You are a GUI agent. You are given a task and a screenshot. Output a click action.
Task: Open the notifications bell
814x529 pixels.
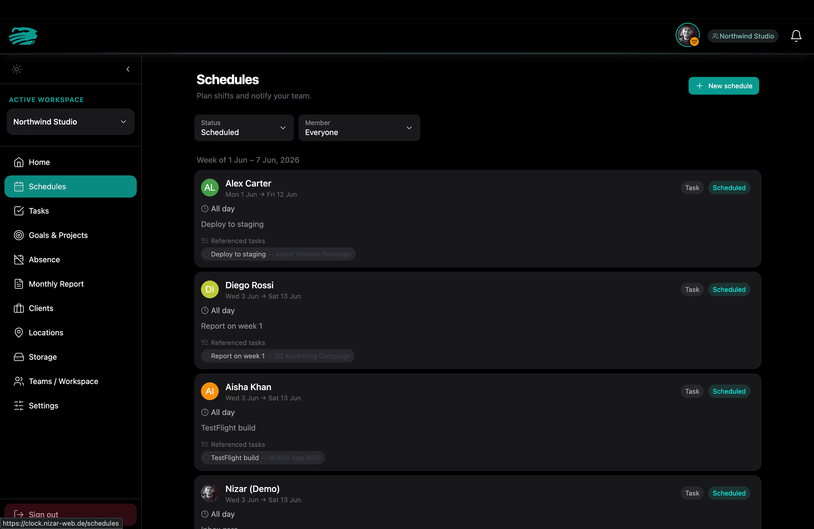click(796, 36)
